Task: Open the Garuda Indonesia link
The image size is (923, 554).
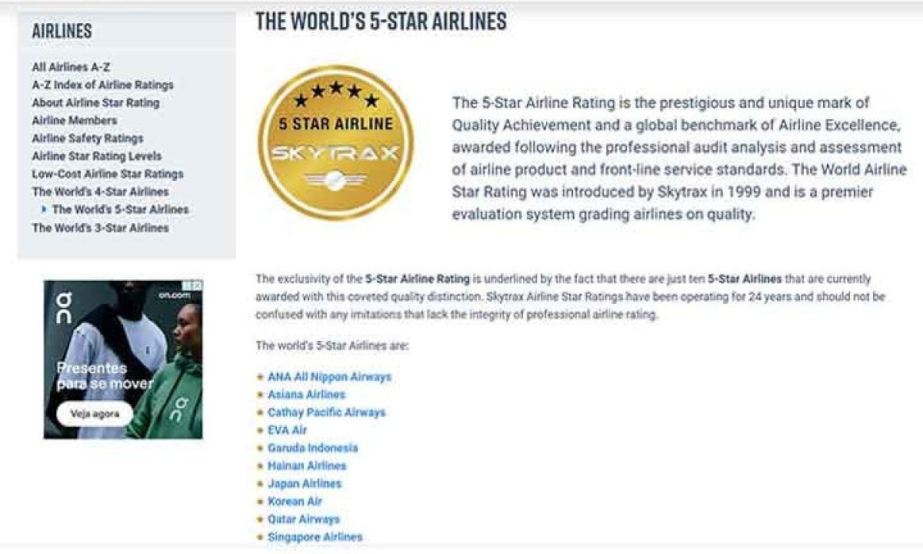Action: (x=312, y=448)
